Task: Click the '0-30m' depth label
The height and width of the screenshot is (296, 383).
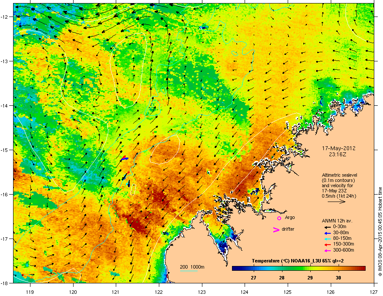Action: click(339, 227)
